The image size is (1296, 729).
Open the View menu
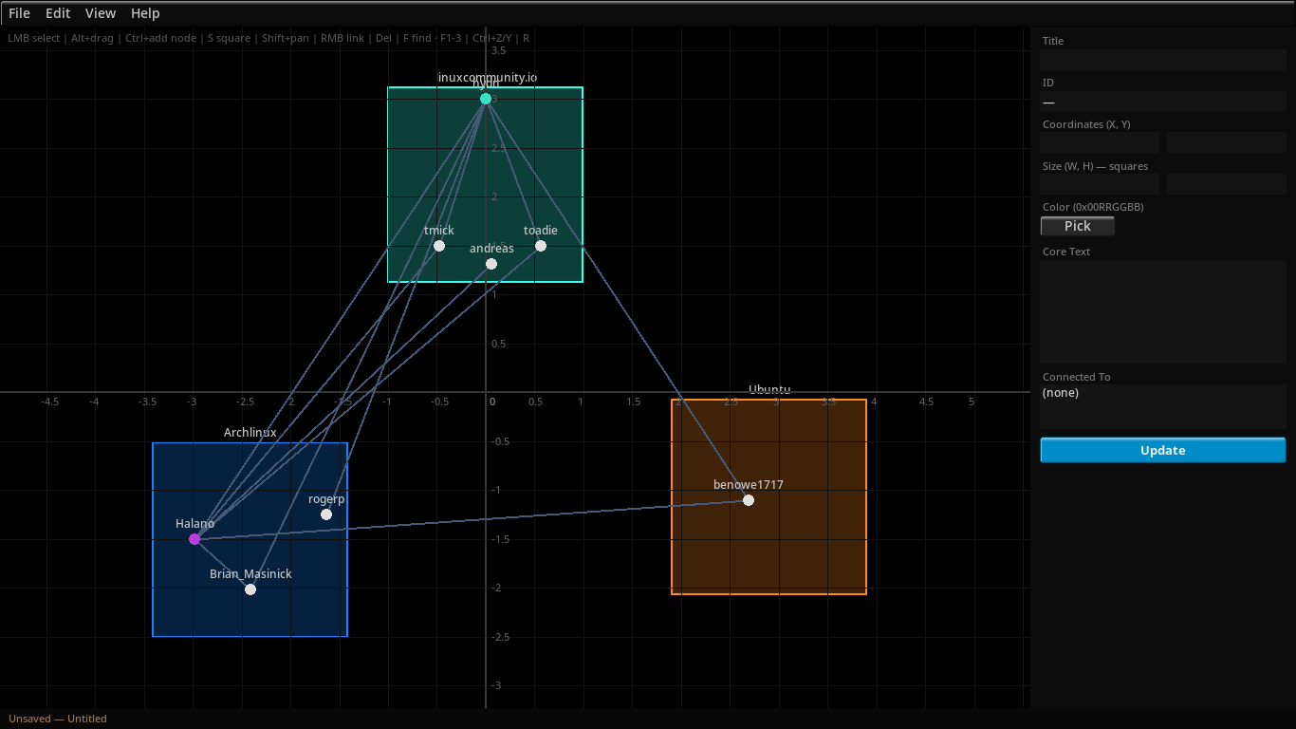pos(101,13)
